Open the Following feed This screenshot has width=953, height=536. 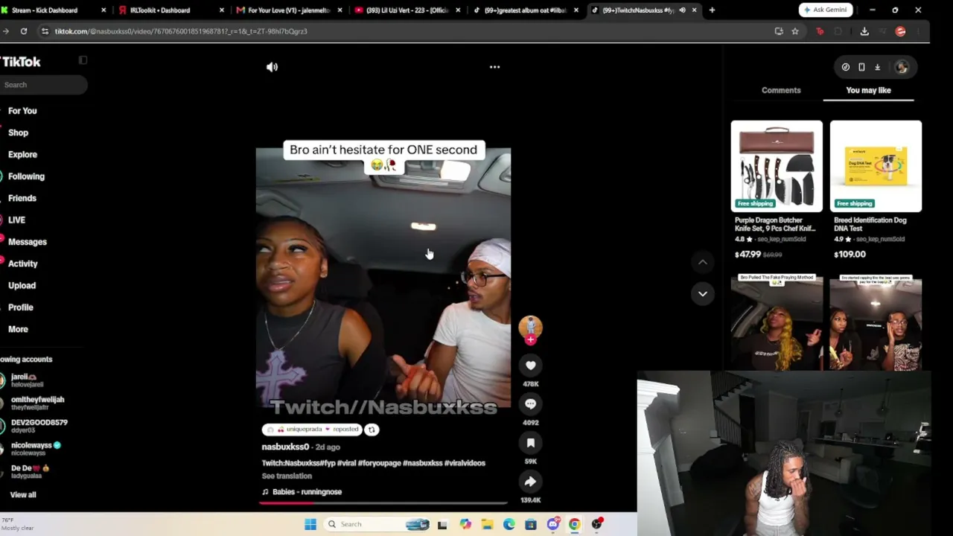[26, 176]
